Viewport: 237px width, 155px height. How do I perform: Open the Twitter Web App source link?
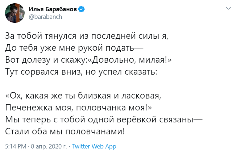[x=94, y=147]
